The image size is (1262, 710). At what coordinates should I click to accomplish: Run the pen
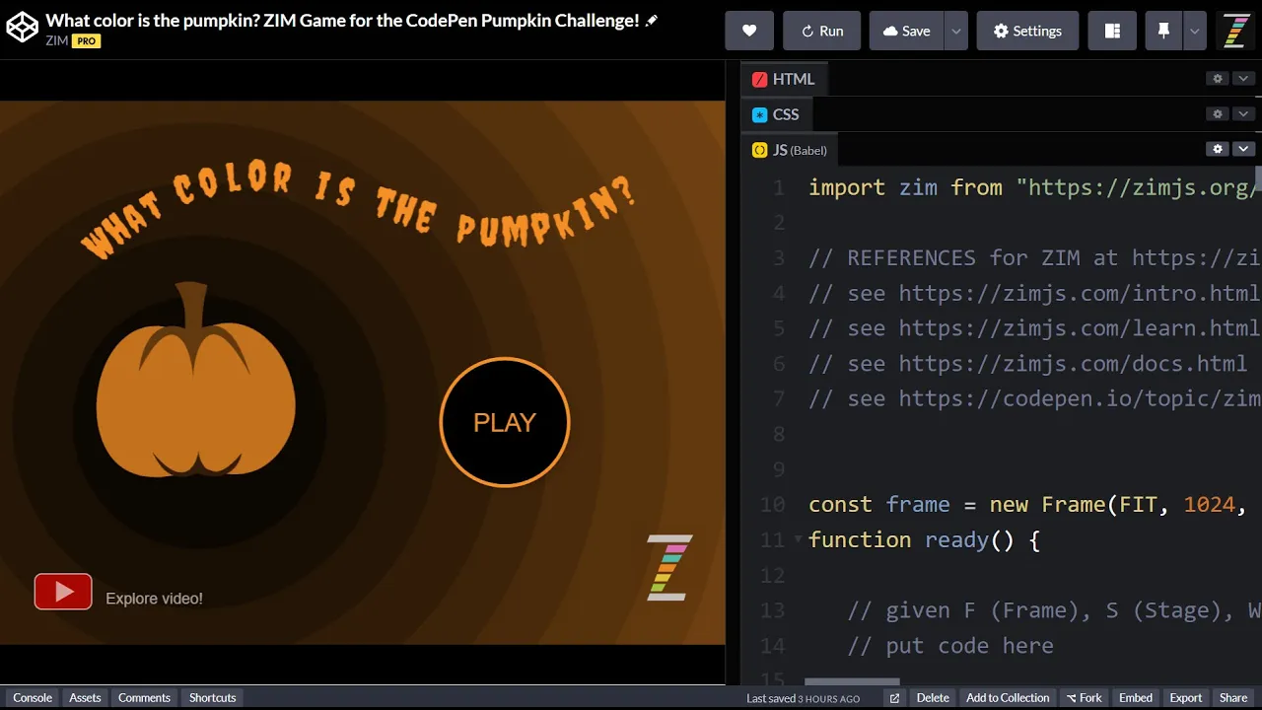821,31
